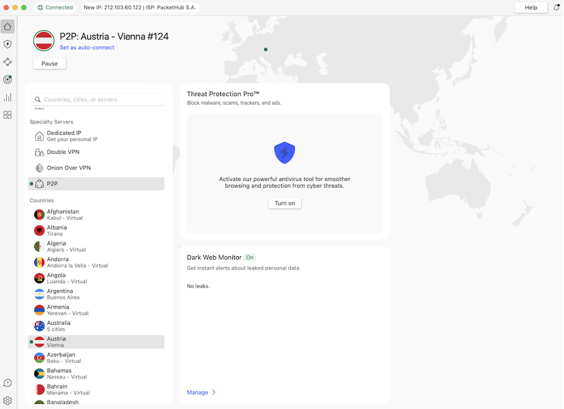Click the Dedicated IP house icon
This screenshot has width=564, height=409.
click(39, 136)
